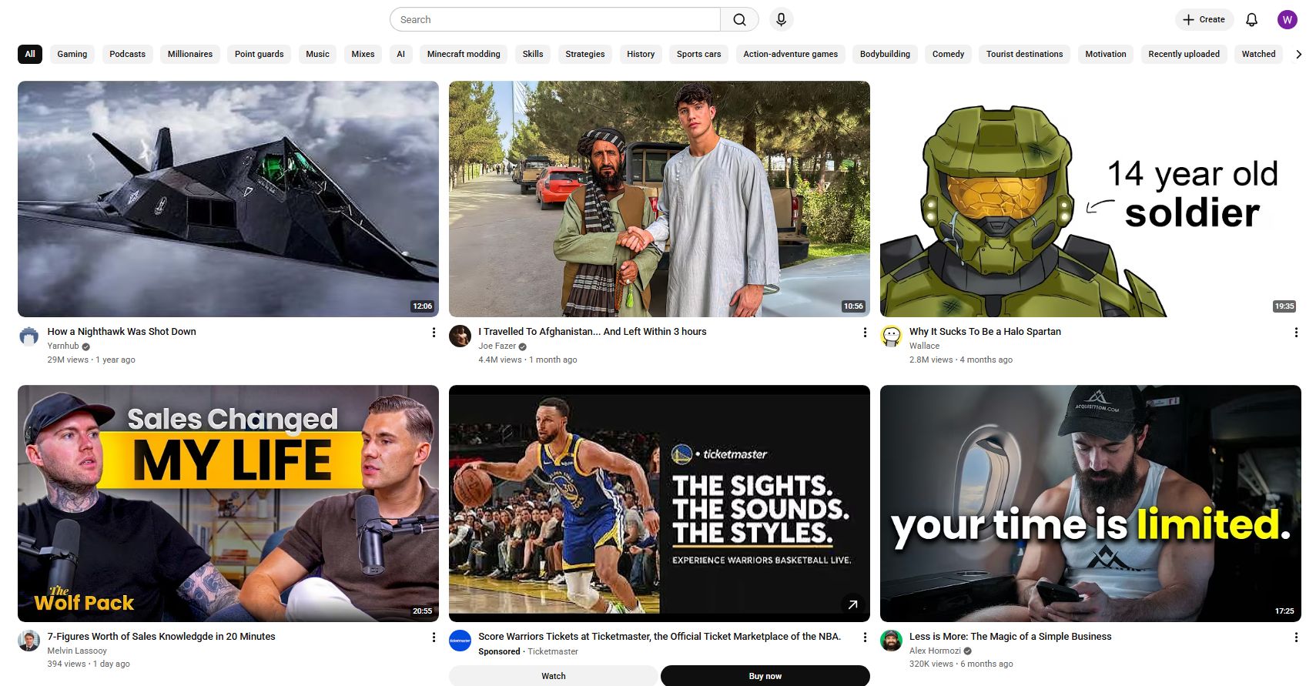Select the All filter chip
Image resolution: width=1316 pixels, height=686 pixels.
30,54
